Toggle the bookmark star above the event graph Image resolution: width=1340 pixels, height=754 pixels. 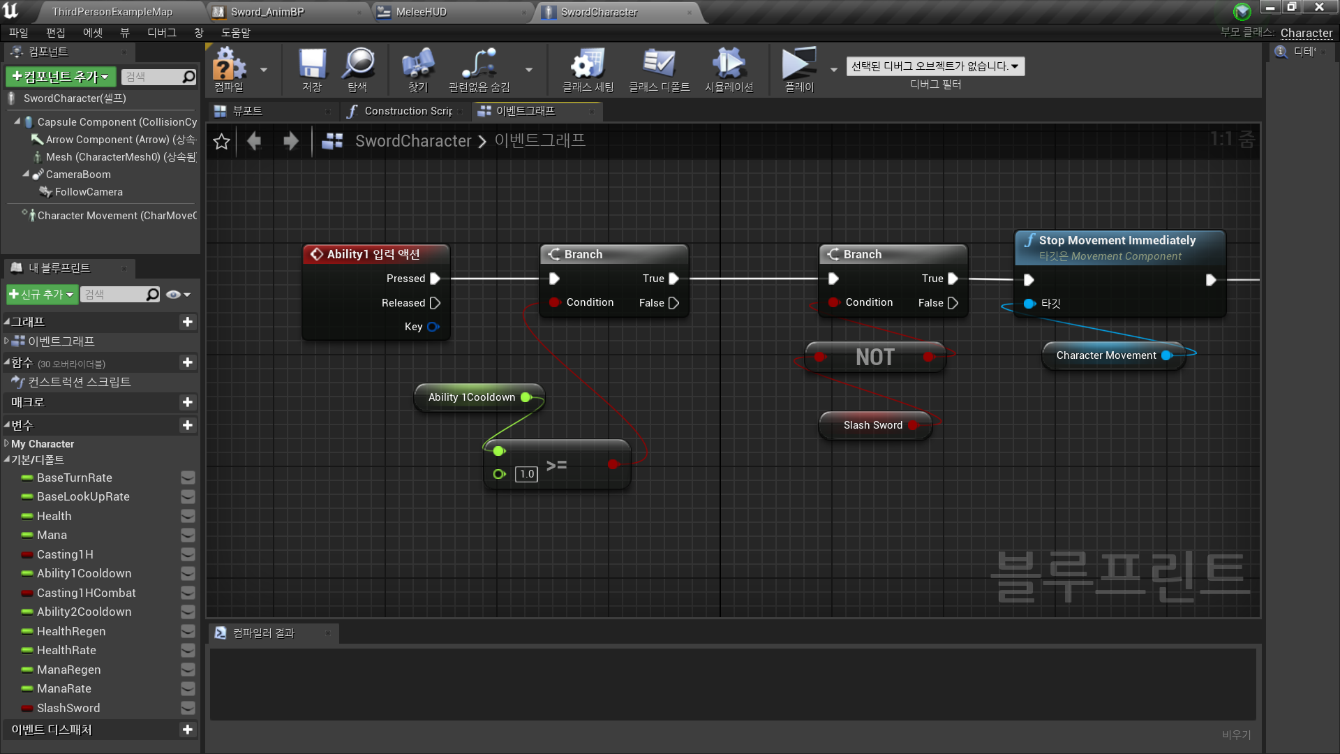point(221,141)
